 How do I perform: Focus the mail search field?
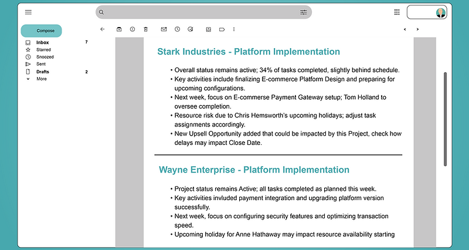click(203, 12)
